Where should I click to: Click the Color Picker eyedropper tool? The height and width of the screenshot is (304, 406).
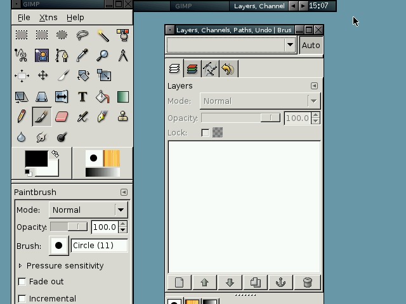click(x=82, y=56)
